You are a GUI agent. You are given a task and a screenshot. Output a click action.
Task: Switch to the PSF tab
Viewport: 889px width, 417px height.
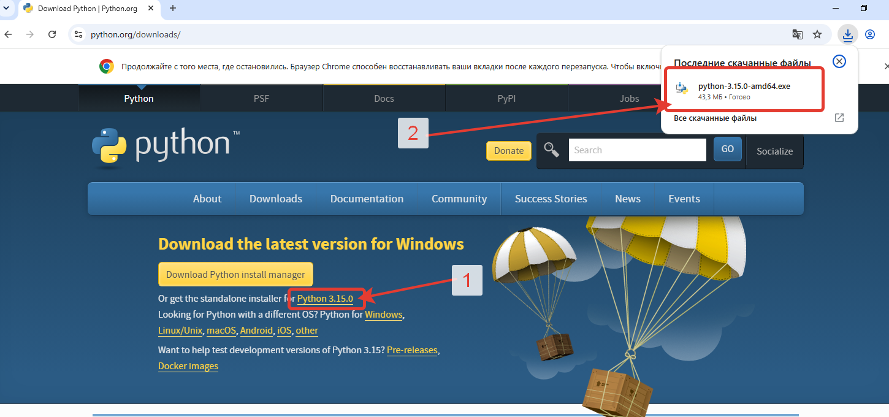point(262,98)
